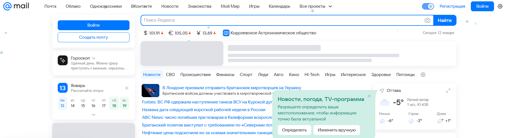Click the Mail.ru logo
This screenshot has width=507, height=138.
[x=16, y=6]
